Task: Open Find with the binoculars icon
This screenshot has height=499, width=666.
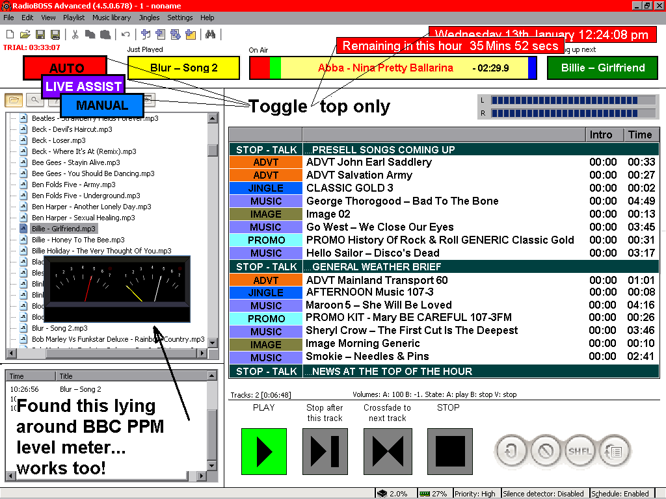Action: click(210, 34)
